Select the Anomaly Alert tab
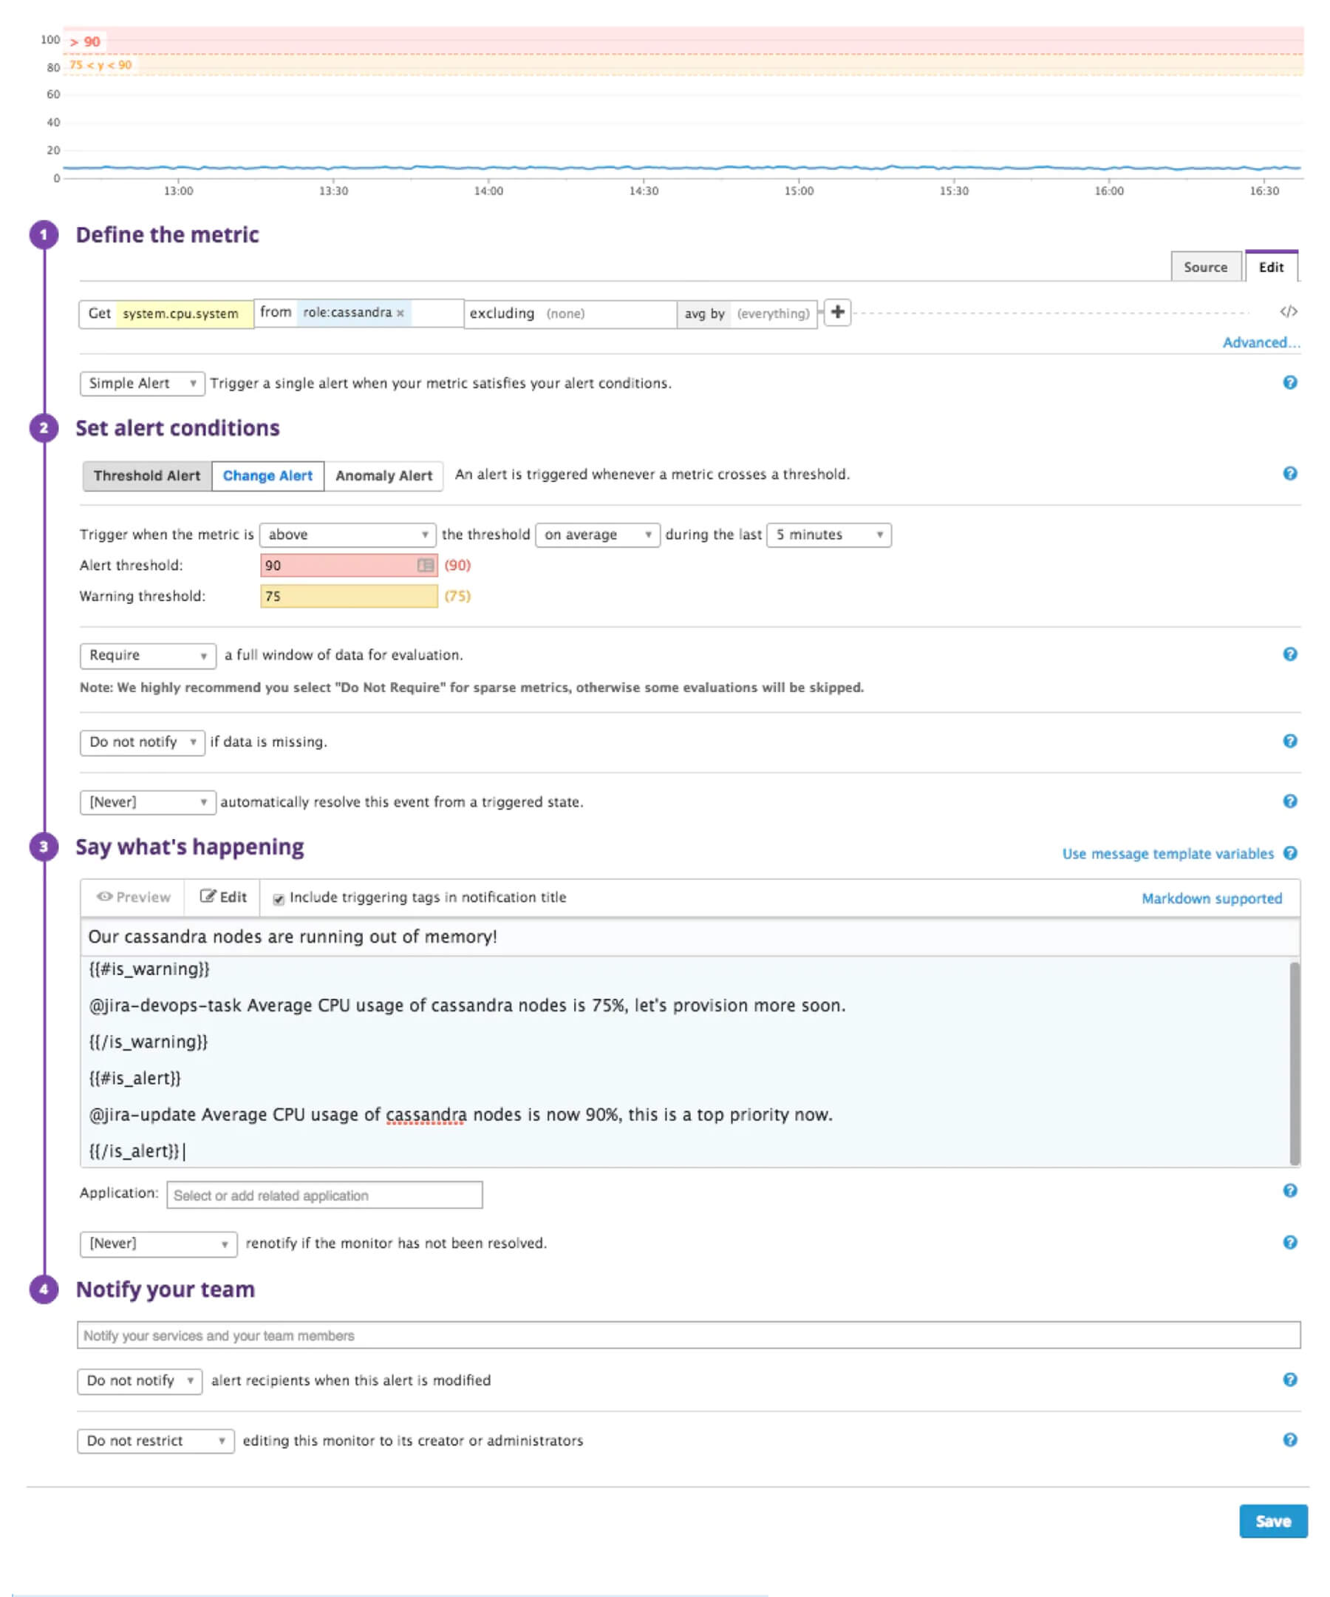The width and height of the screenshot is (1330, 1597). [383, 475]
